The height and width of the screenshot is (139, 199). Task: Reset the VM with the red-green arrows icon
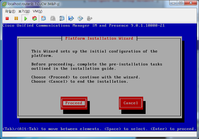click(x=34, y=18)
